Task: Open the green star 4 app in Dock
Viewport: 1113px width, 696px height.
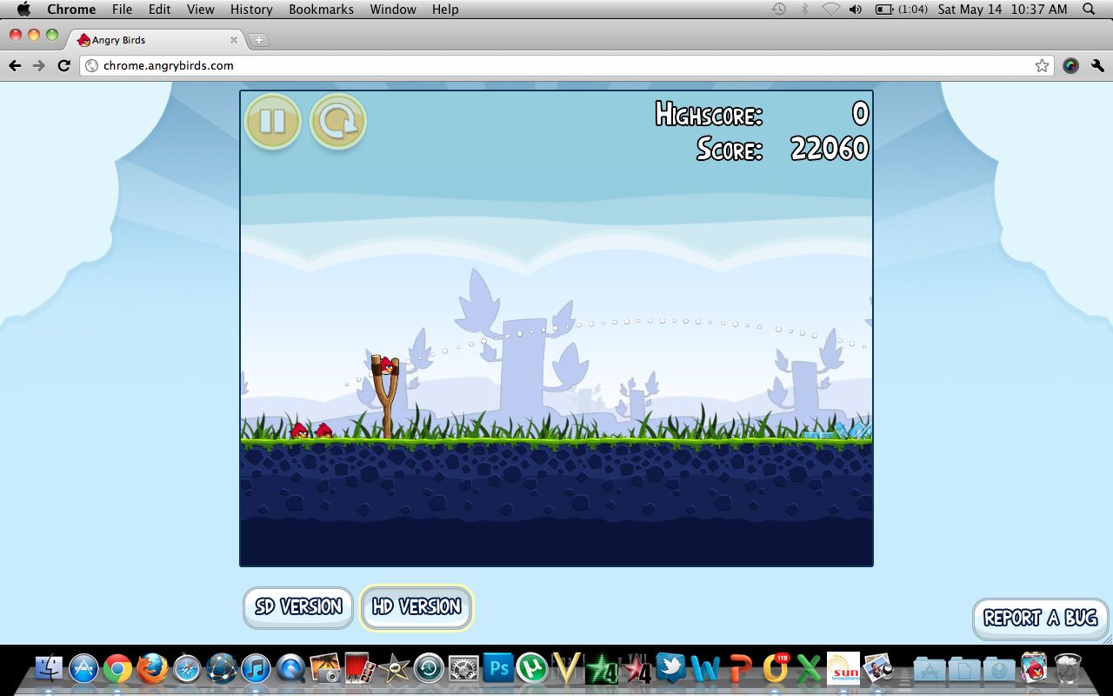Action: pos(602,668)
